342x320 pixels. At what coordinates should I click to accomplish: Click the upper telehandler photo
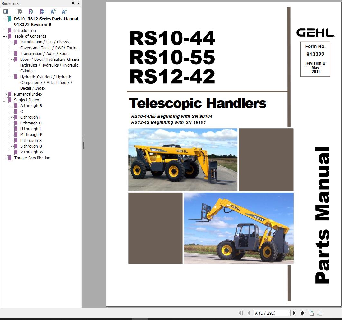point(183,160)
